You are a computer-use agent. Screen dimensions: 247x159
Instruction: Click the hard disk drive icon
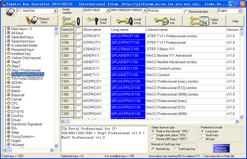pyautogui.click(x=10, y=12)
